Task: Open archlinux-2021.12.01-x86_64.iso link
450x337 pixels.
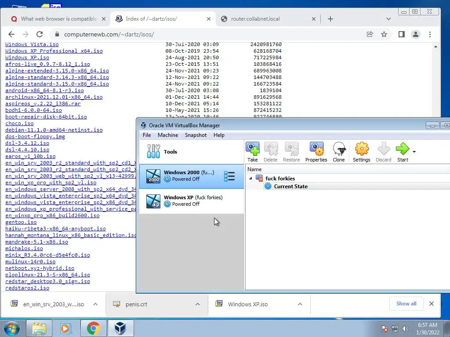Action: pyautogui.click(x=54, y=97)
